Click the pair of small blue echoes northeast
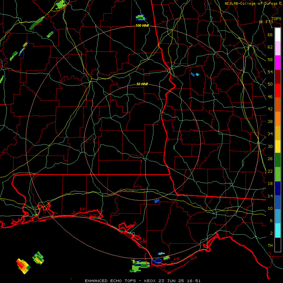This screenshot has width=283, height=283. click(195, 74)
